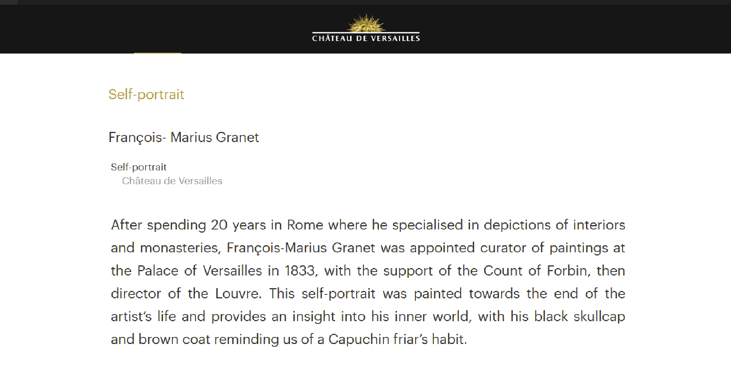Click the words black skullcap
731x370 pixels.
point(579,316)
